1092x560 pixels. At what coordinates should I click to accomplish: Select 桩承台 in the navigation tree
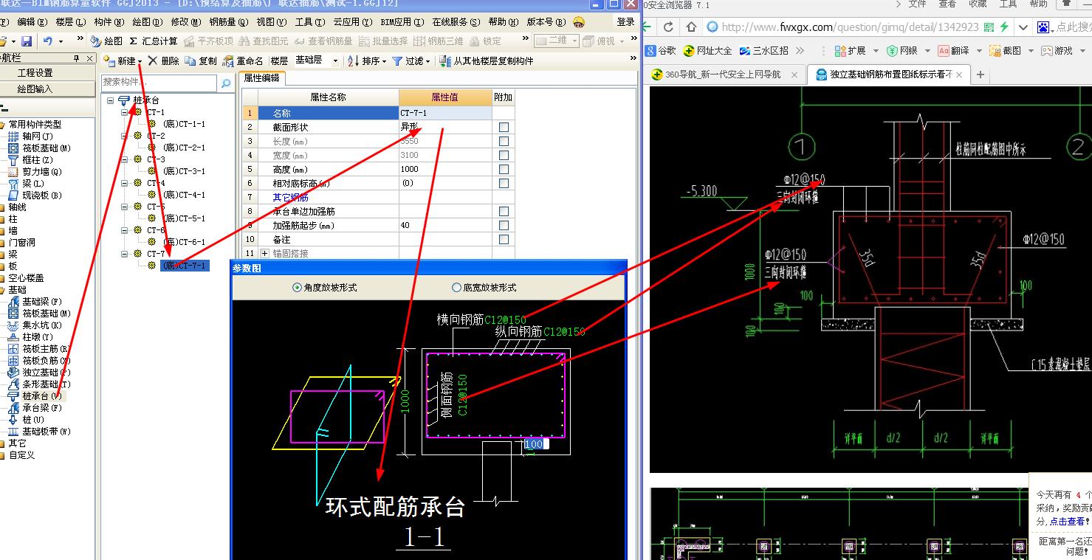click(42, 396)
